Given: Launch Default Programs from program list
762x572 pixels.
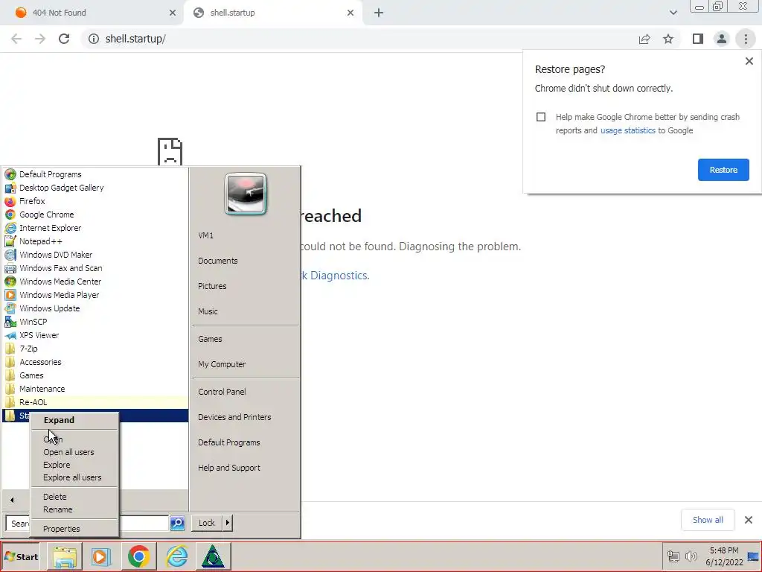Looking at the screenshot, I should point(95,174).
